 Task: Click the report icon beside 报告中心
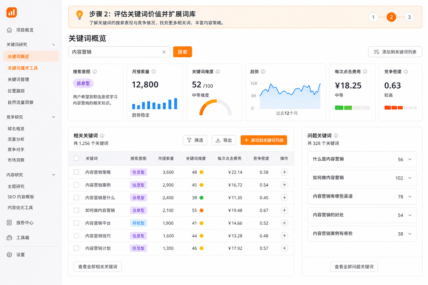click(9, 223)
